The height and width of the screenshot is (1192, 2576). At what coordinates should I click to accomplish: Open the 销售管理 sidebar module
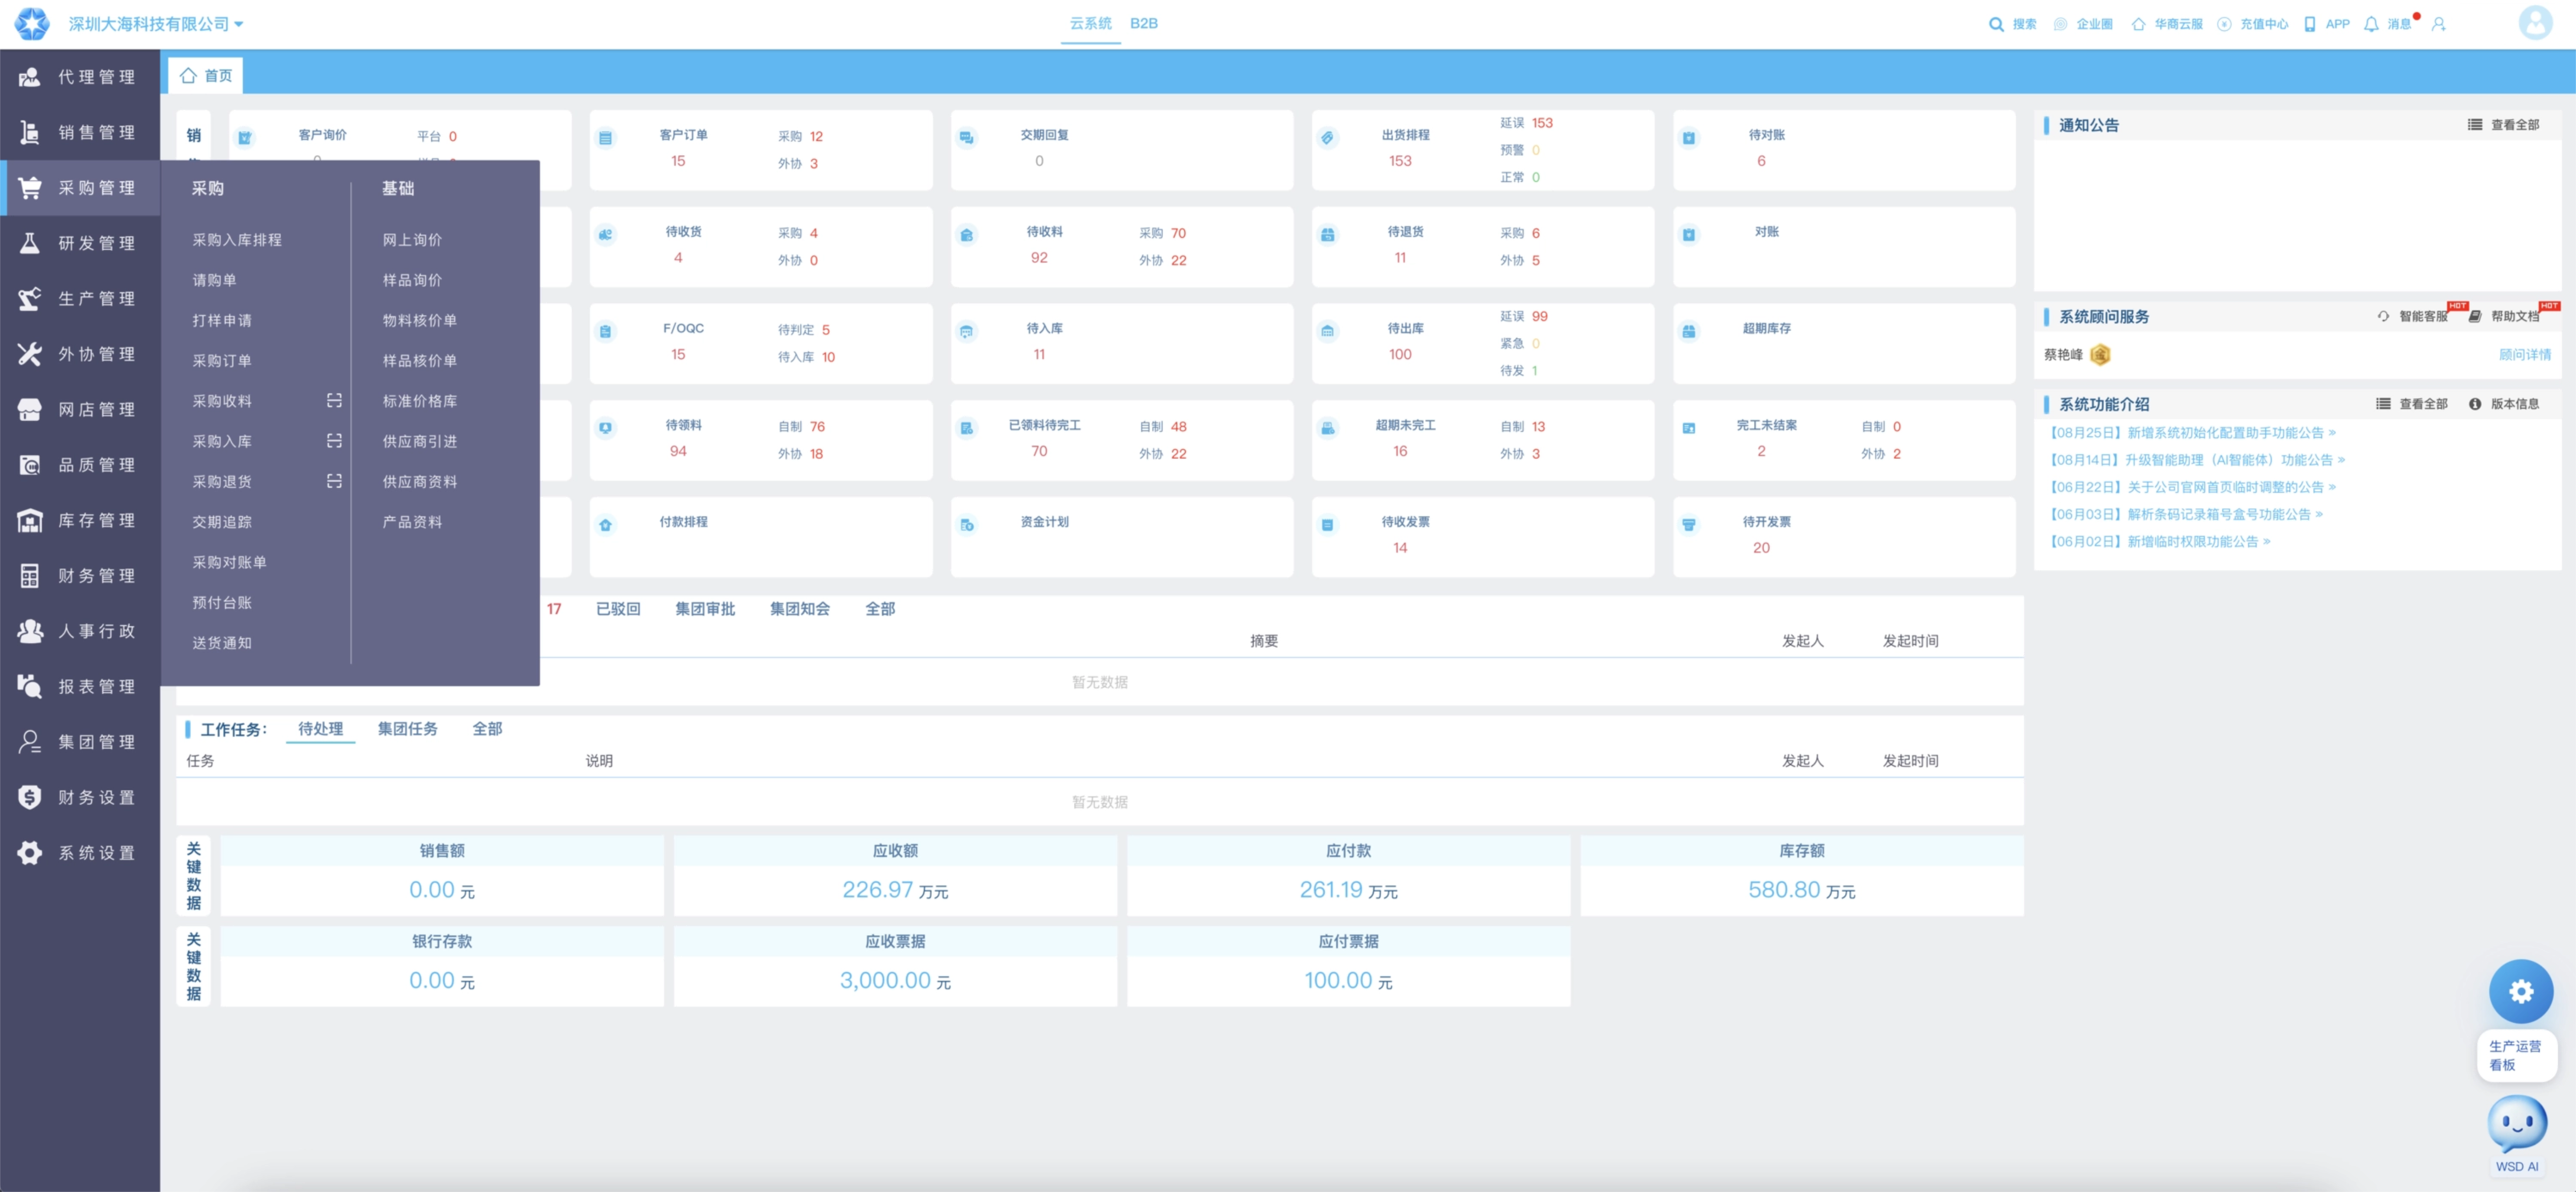tap(80, 132)
